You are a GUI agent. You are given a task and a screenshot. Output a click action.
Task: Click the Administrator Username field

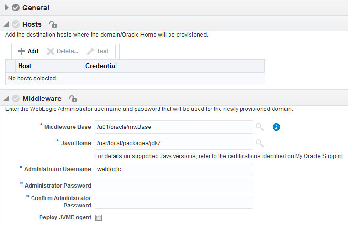coord(174,169)
